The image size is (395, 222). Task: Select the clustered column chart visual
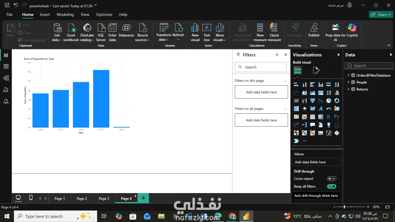321,84
